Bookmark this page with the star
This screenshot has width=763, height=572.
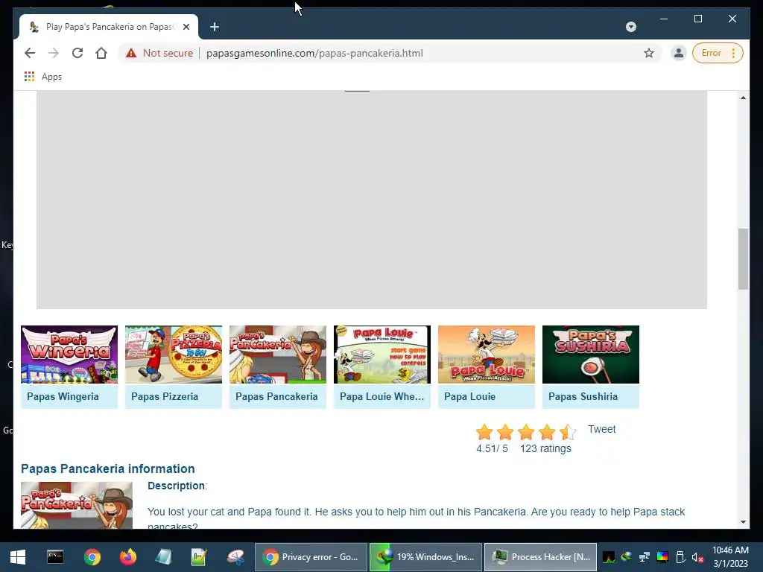click(649, 53)
